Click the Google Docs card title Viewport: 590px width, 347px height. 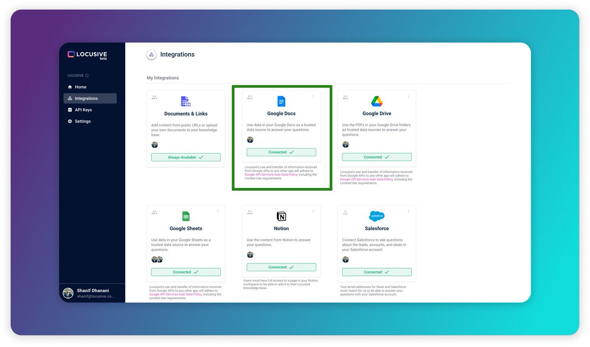coord(281,114)
